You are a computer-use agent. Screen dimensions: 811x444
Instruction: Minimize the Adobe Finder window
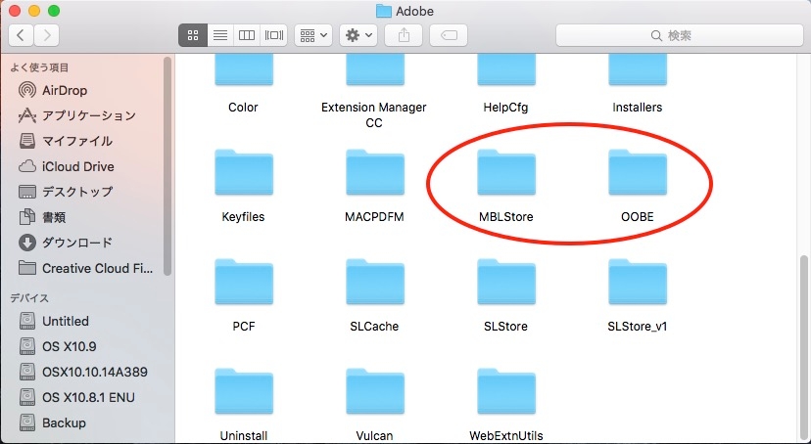pyautogui.click(x=34, y=11)
